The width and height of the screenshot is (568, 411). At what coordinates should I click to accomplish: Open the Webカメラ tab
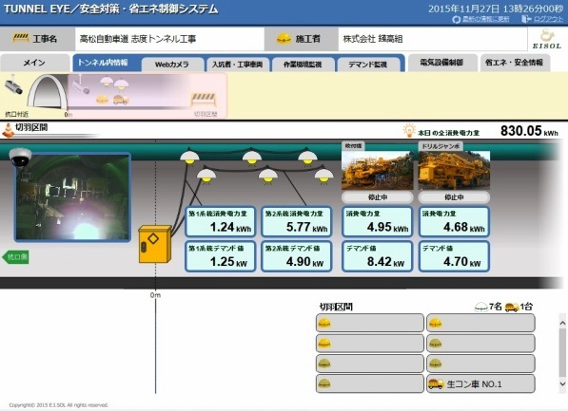(172, 65)
